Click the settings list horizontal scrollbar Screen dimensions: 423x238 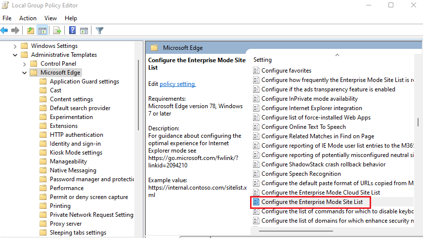click(x=296, y=231)
